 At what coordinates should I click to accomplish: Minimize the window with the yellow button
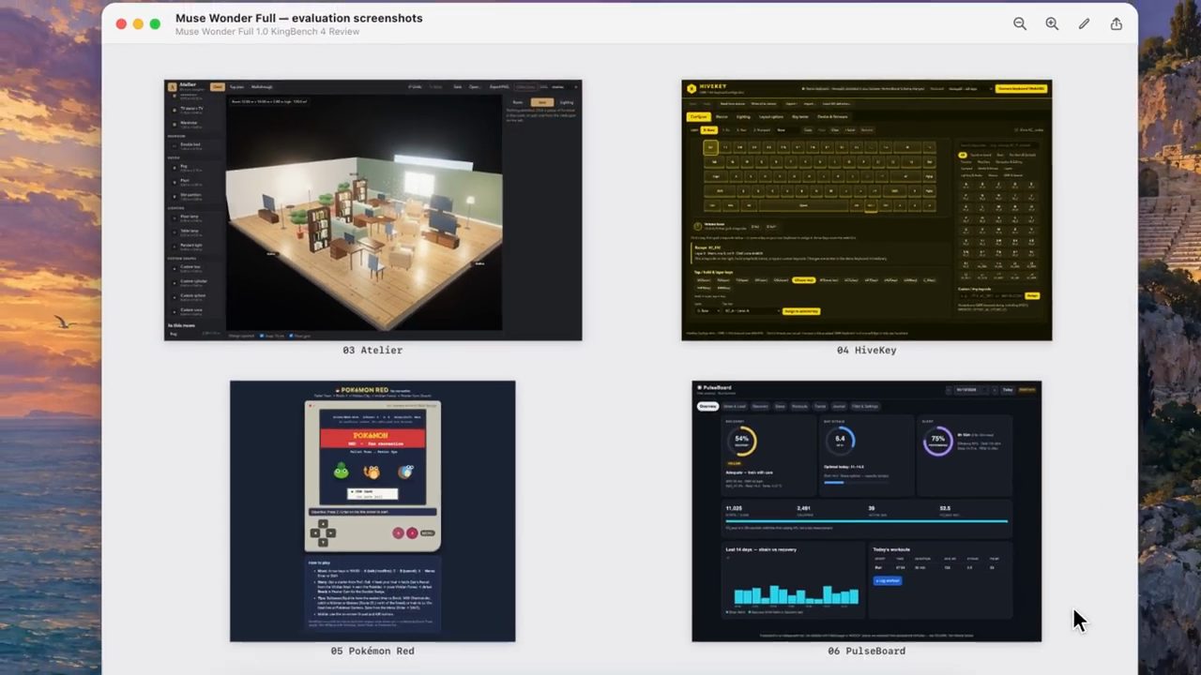[138, 24]
